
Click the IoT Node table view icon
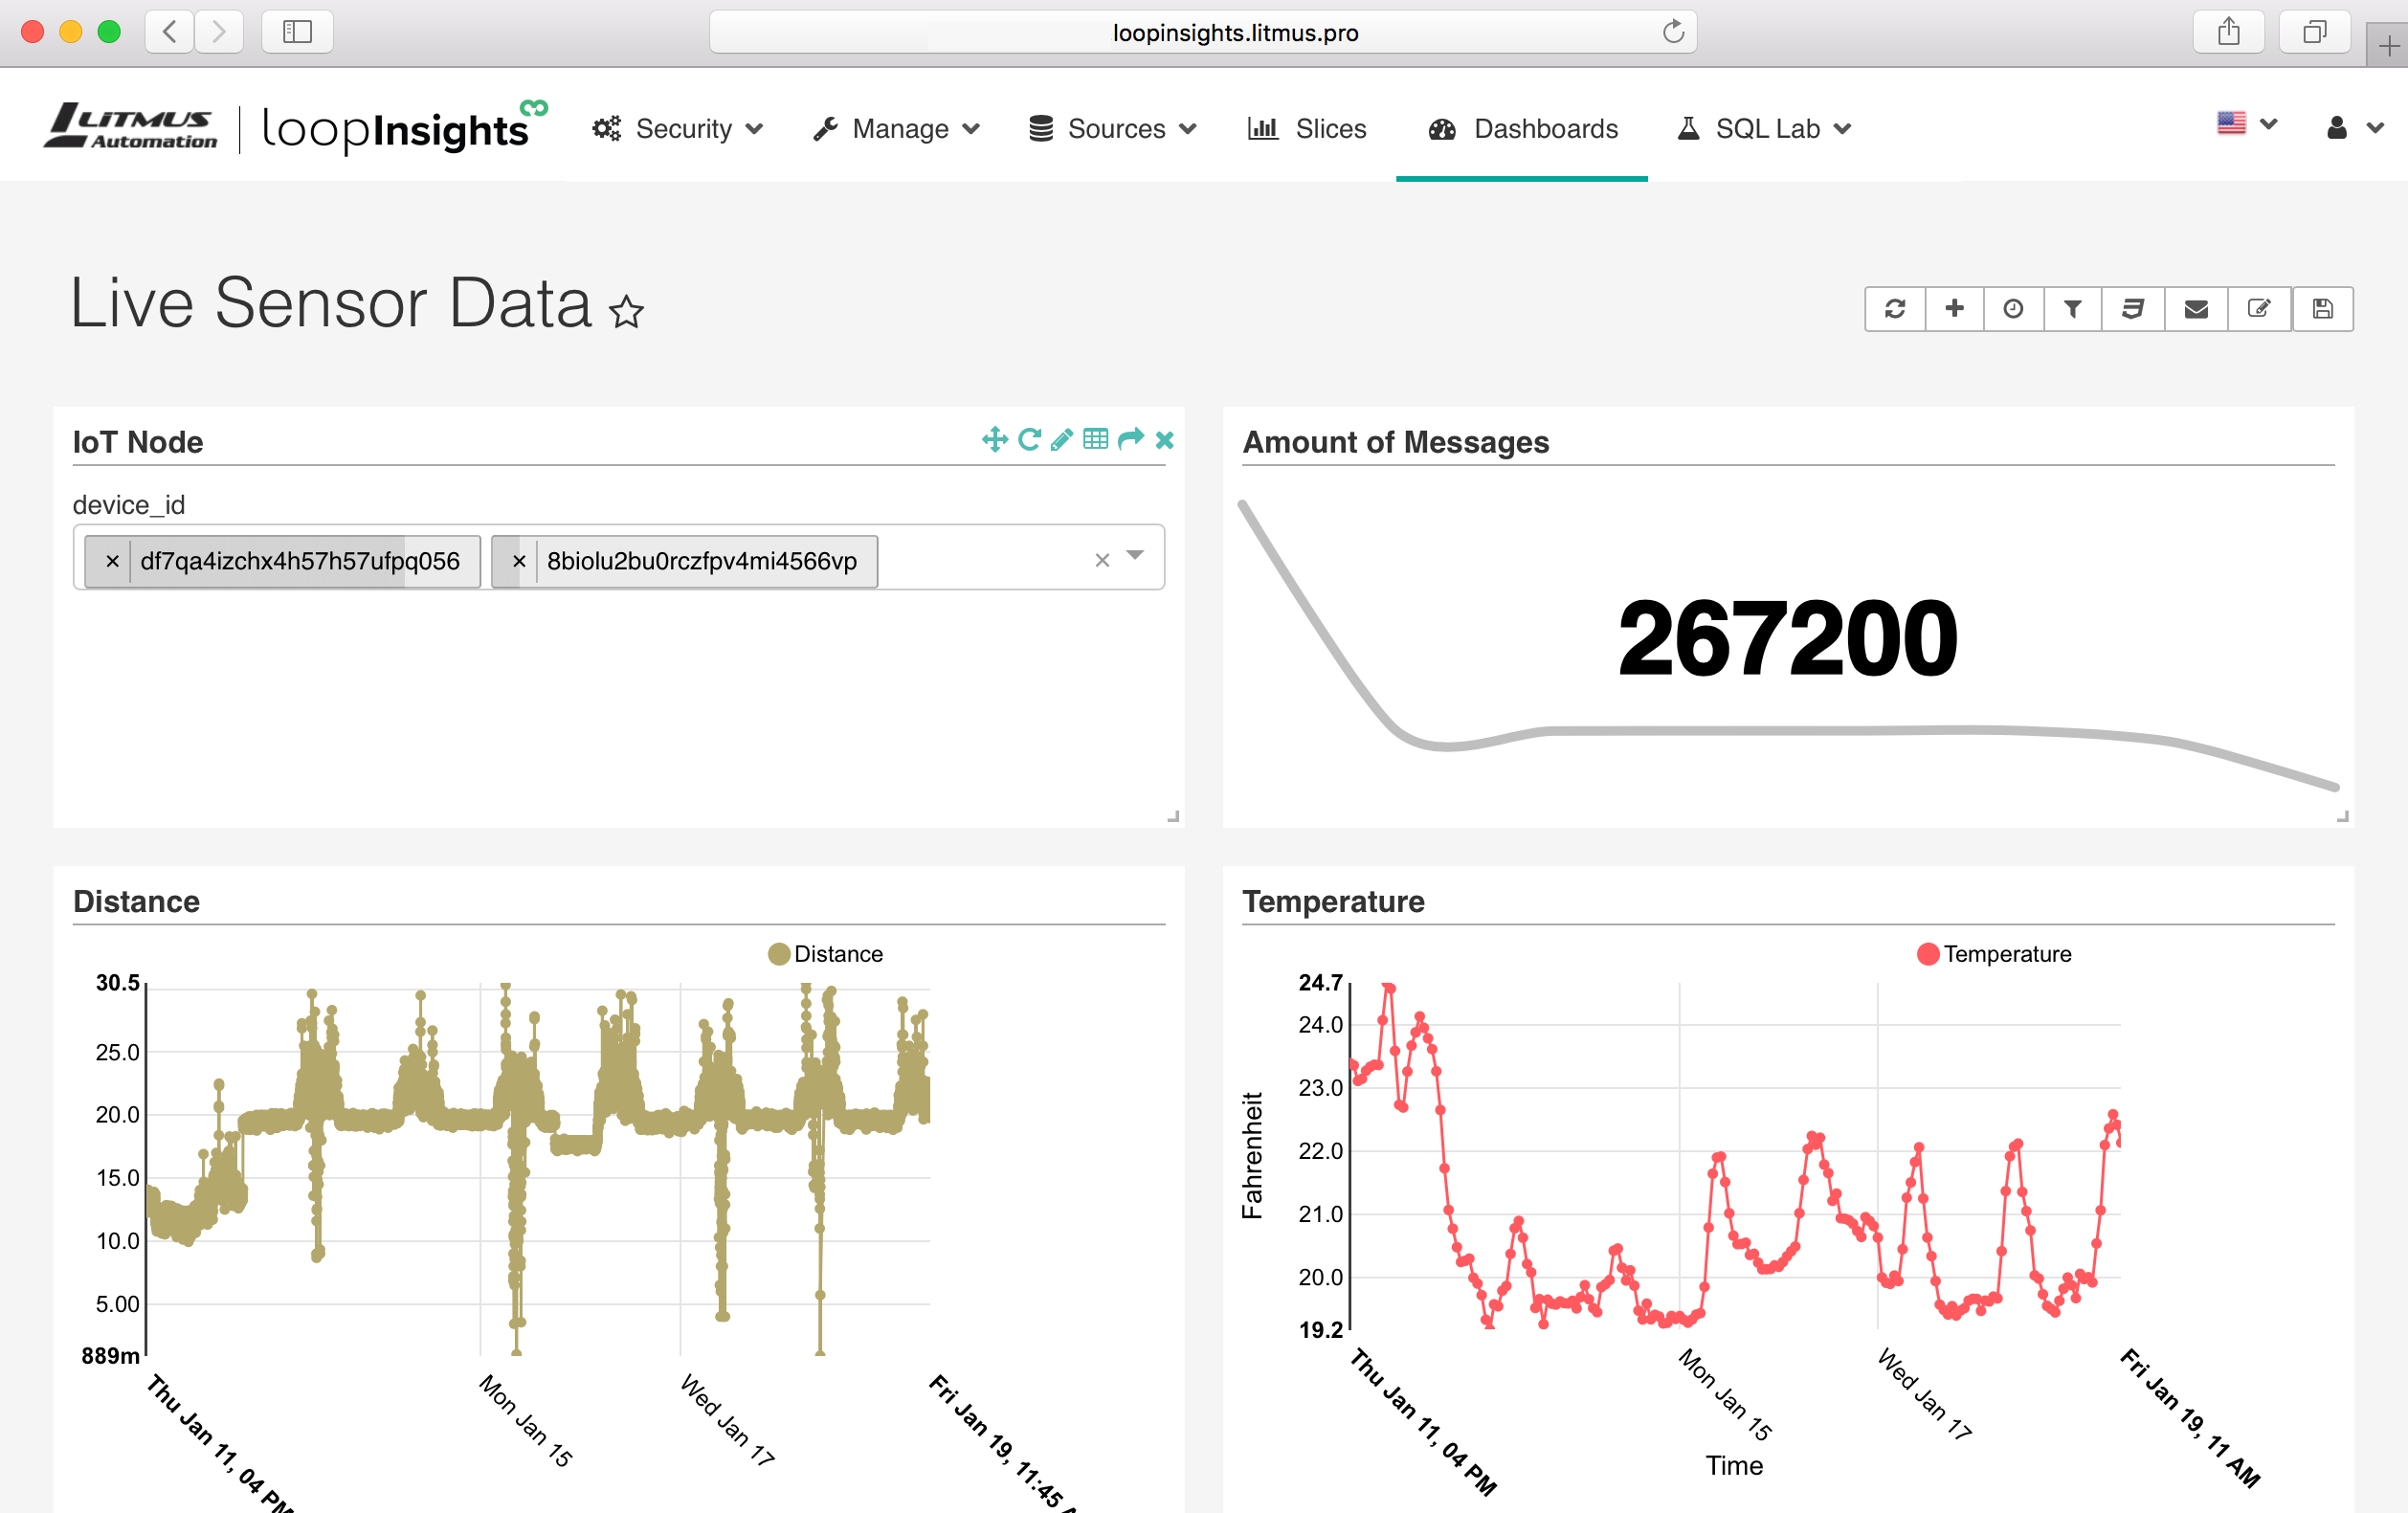[1096, 440]
